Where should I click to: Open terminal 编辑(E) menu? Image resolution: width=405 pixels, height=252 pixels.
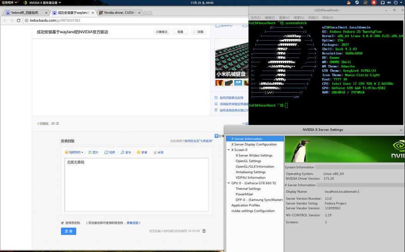[x=270, y=18]
